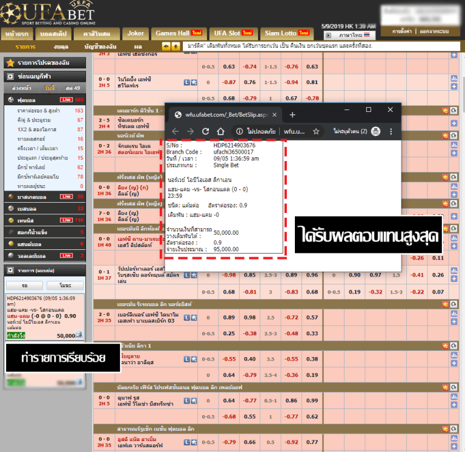Expand more bets for Bulgaria 2H 5 match

click(x=453, y=405)
